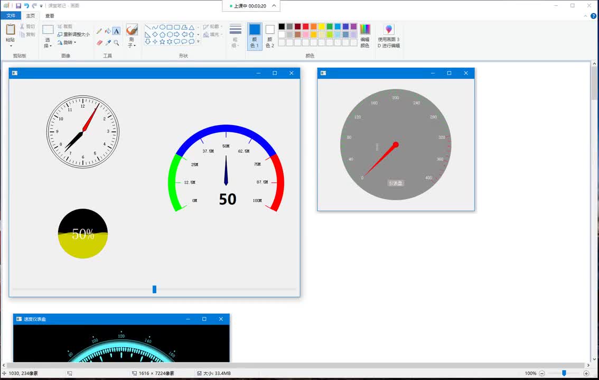Choose the Right arrow shape
The image size is (599, 380).
pyautogui.click(x=177, y=34)
